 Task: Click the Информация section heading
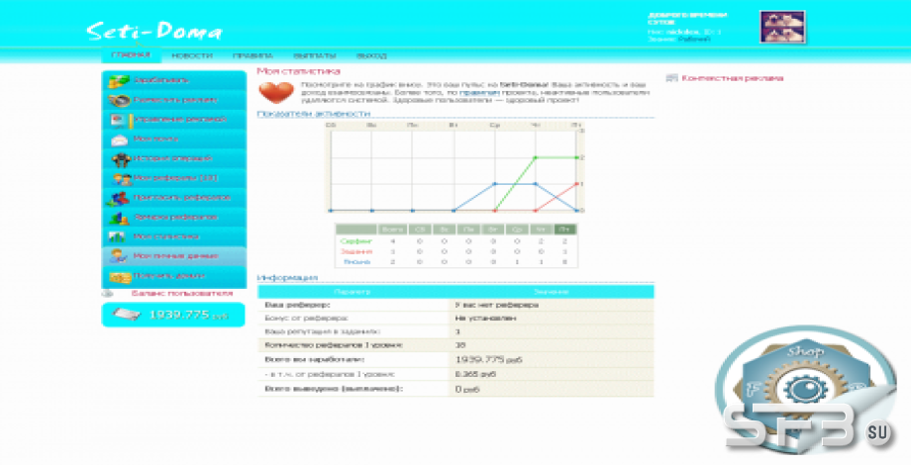287,277
